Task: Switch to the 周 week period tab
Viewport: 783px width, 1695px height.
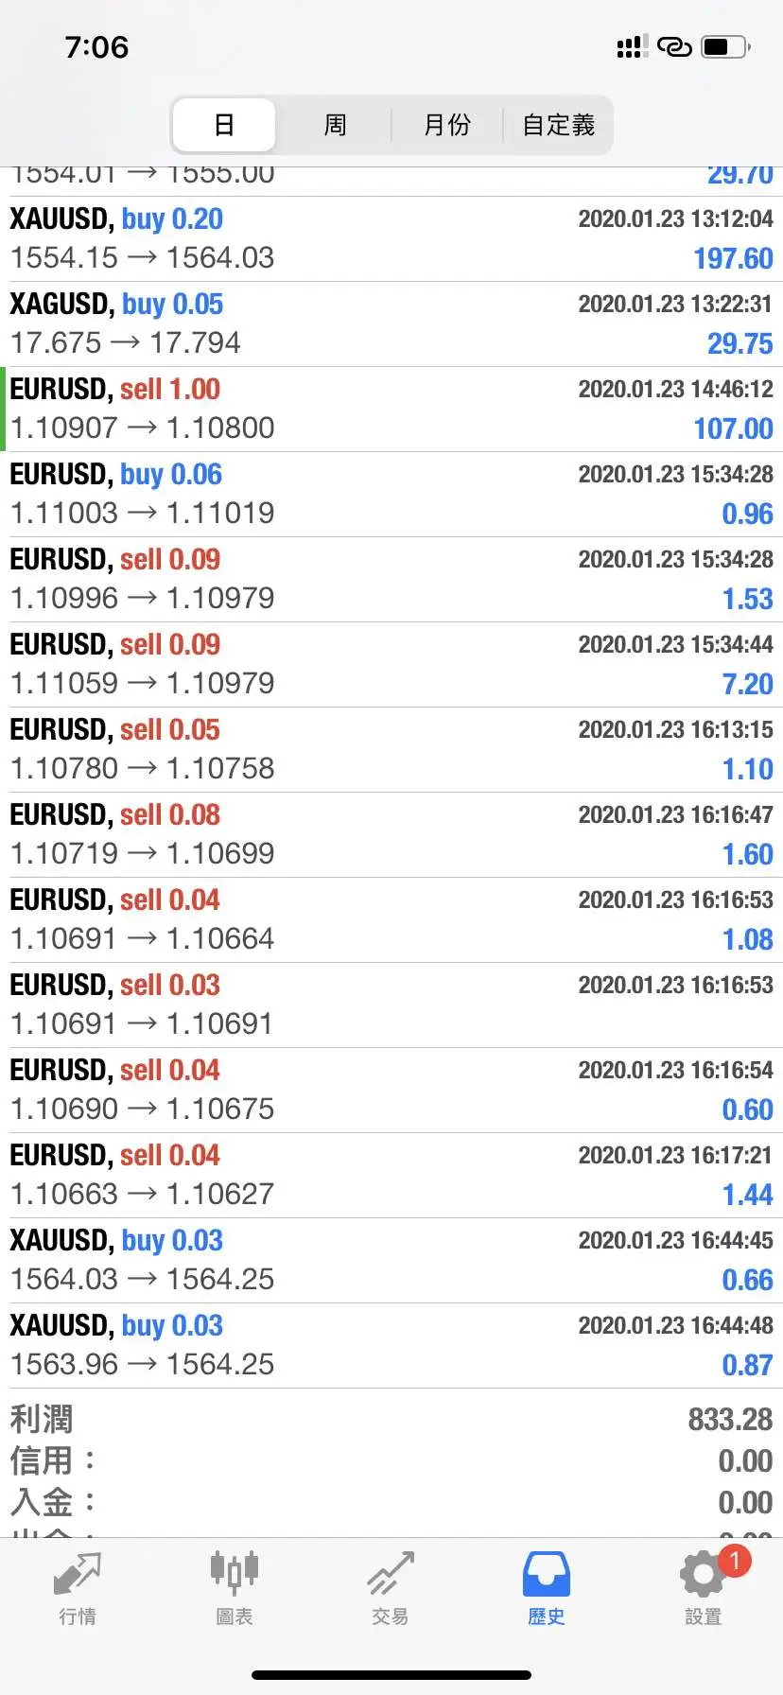Action: [335, 125]
